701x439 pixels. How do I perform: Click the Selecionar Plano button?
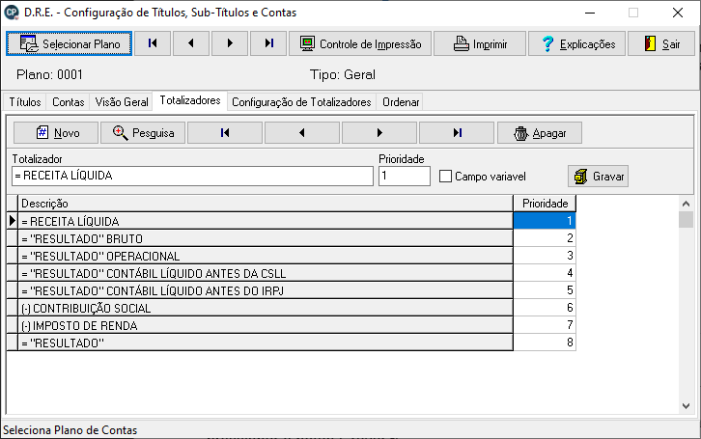pyautogui.click(x=69, y=43)
